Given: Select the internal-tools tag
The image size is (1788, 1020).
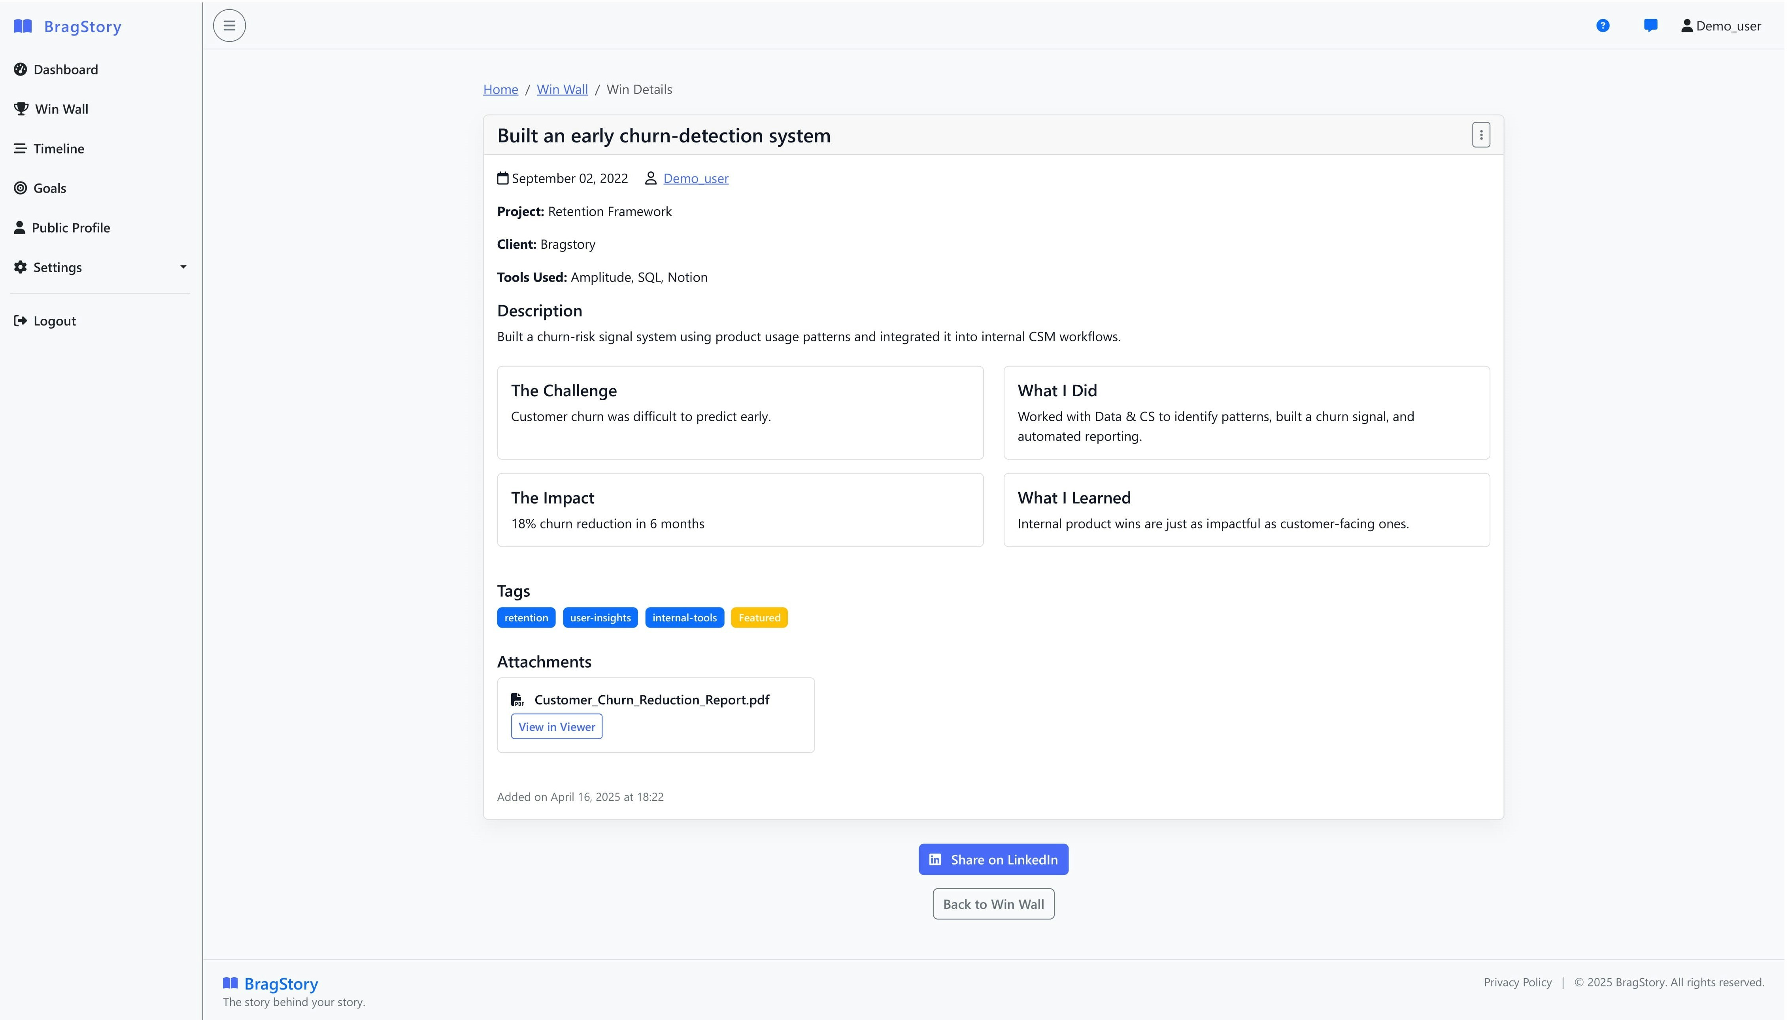Looking at the screenshot, I should click(x=685, y=618).
